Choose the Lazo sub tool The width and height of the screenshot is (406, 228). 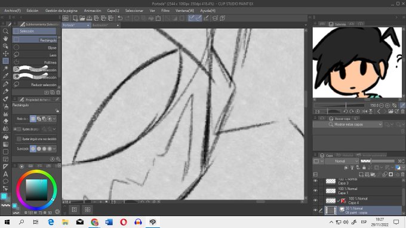pyautogui.click(x=35, y=55)
